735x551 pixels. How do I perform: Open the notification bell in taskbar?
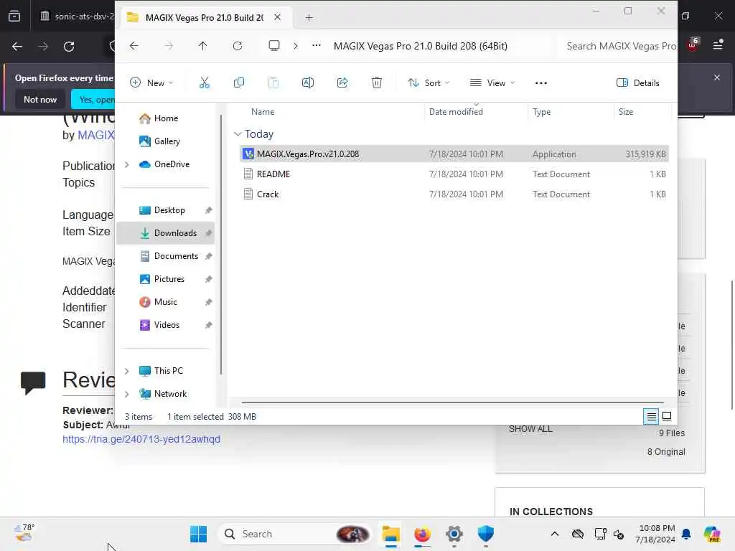coord(686,534)
